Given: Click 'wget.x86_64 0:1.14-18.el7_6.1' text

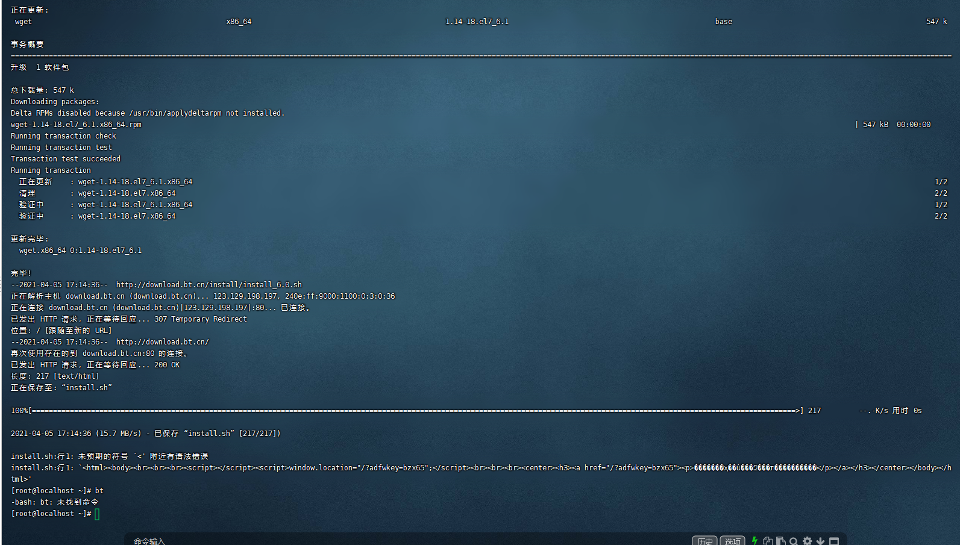Looking at the screenshot, I should (x=80, y=251).
